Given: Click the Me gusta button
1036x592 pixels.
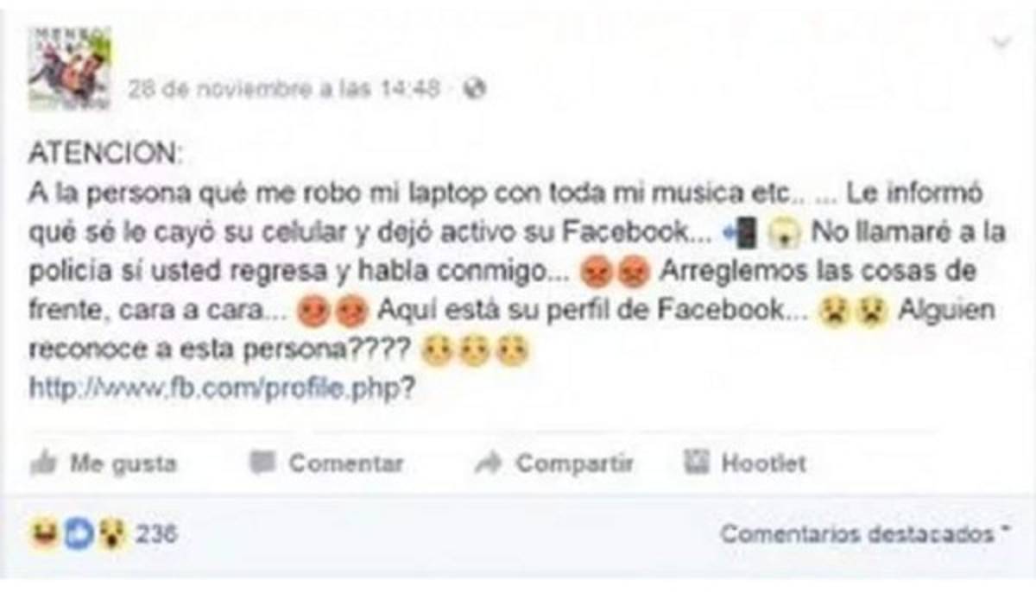Looking at the screenshot, I should 103,463.
